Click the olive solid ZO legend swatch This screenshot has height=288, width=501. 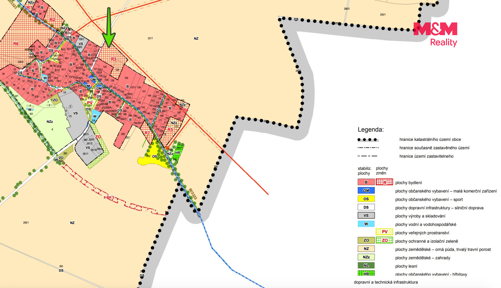(366, 240)
